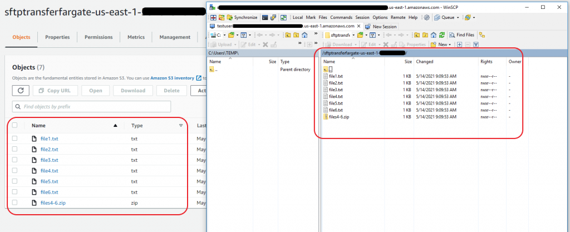Switch to the S3 Management tab

coord(175,37)
